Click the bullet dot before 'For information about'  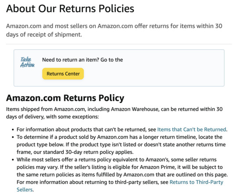click(x=13, y=130)
